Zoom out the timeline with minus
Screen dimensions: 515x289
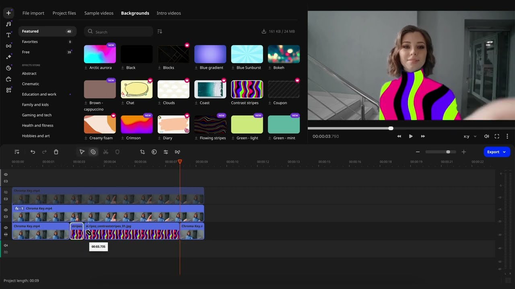point(418,152)
